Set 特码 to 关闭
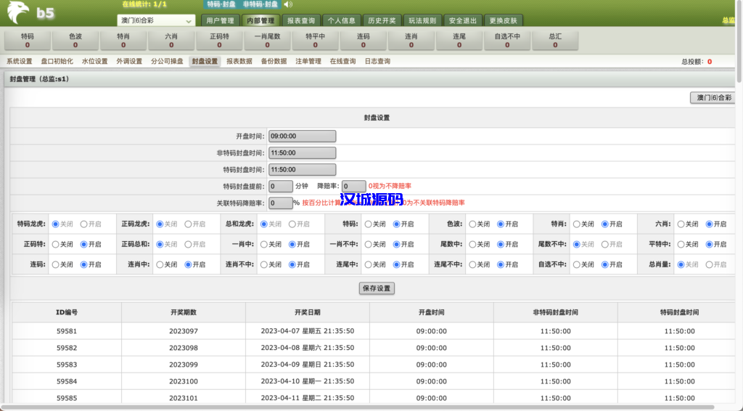Screen dimensions: 743x411 click(368, 224)
